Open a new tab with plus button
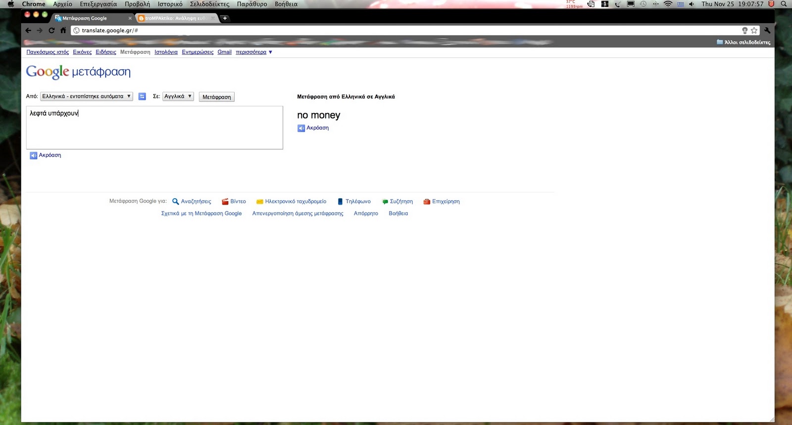Viewport: 792px width, 425px height. coord(225,18)
